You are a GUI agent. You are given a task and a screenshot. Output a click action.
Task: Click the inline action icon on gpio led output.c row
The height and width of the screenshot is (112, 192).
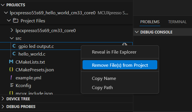click(x=125, y=44)
